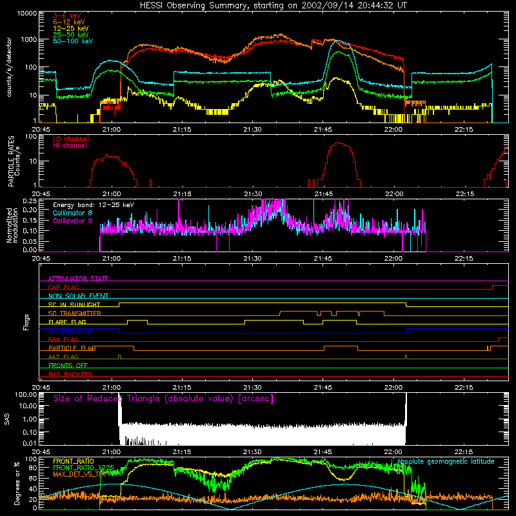The image size is (516, 516).
Task: Click the "0.01" tick on SAS axis
Action: pyautogui.click(x=30, y=443)
